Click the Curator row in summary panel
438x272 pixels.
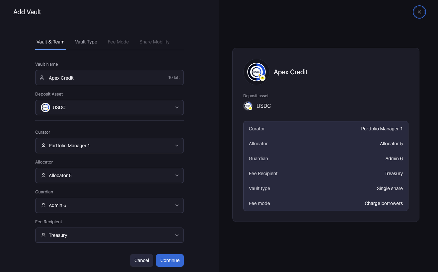click(326, 129)
